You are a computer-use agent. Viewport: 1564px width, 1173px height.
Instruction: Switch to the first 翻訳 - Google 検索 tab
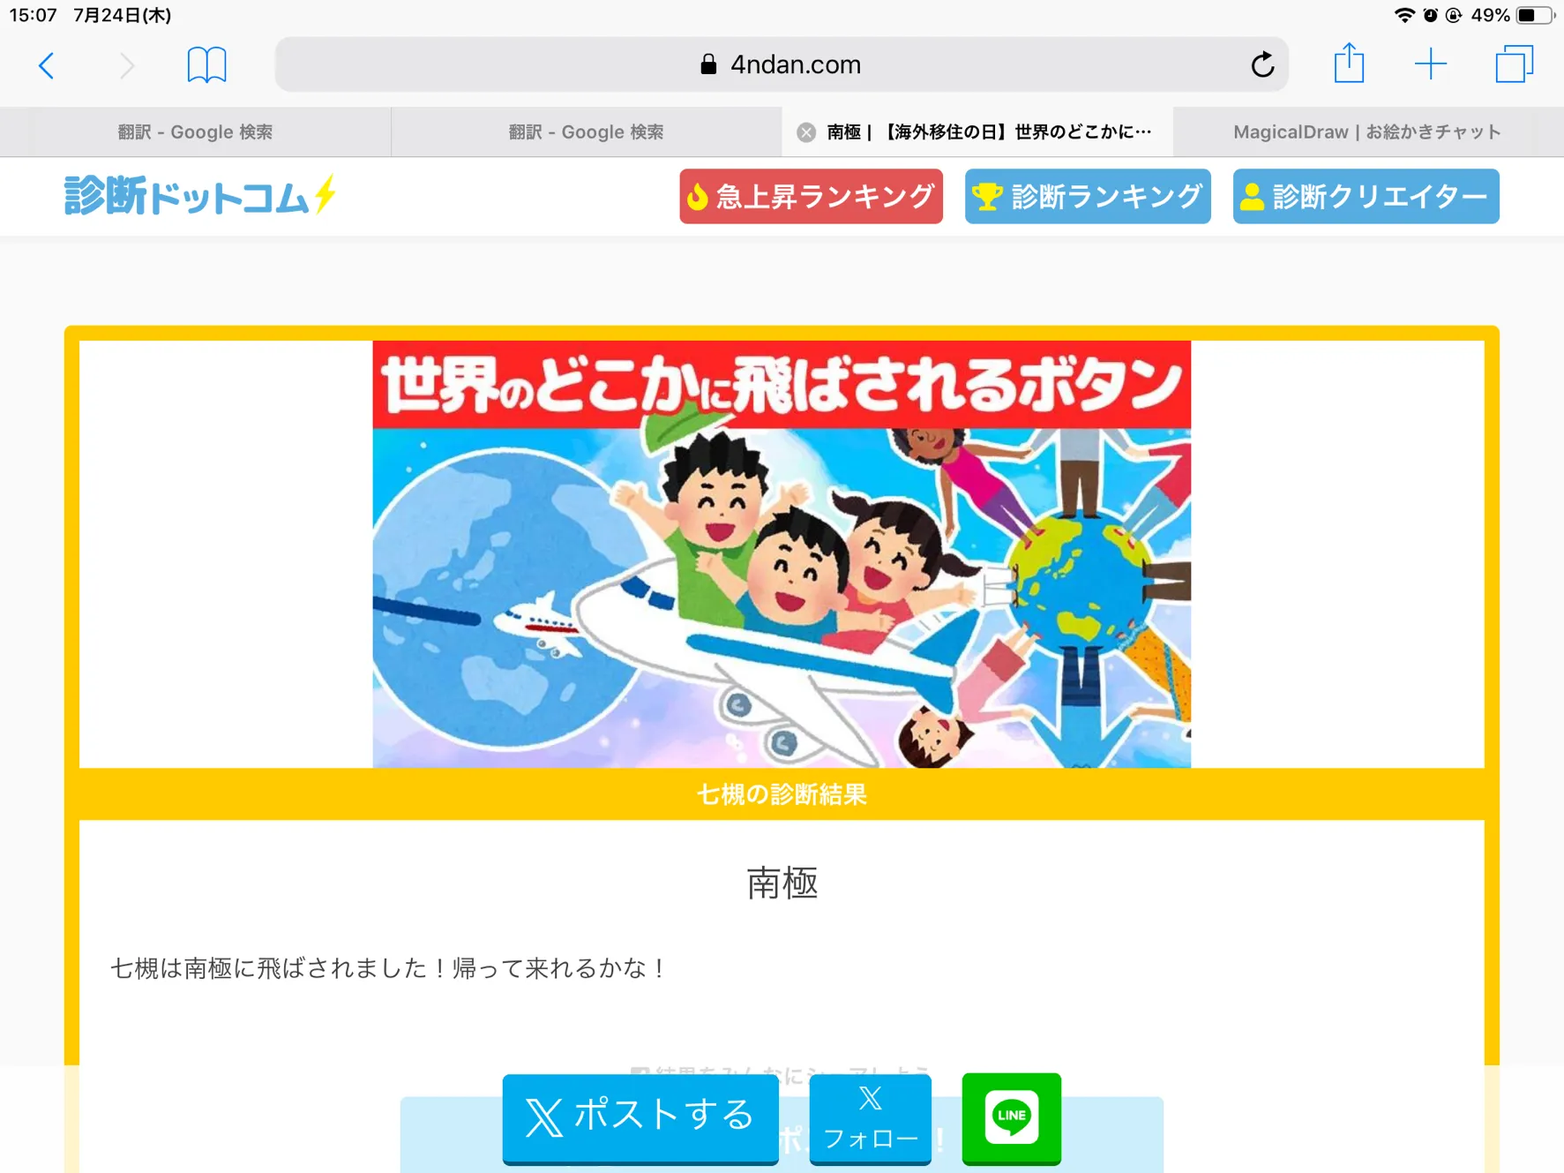pyautogui.click(x=195, y=132)
